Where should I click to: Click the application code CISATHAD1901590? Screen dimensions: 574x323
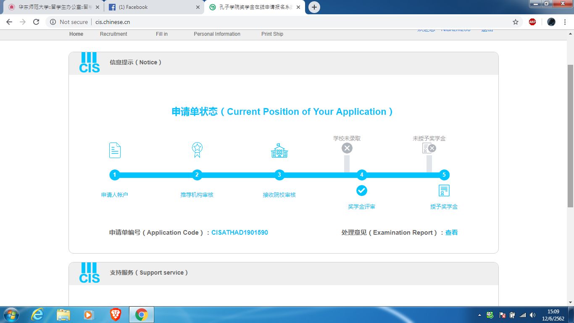(240, 233)
